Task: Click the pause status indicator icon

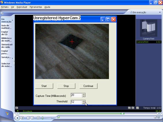Action: point(18,111)
